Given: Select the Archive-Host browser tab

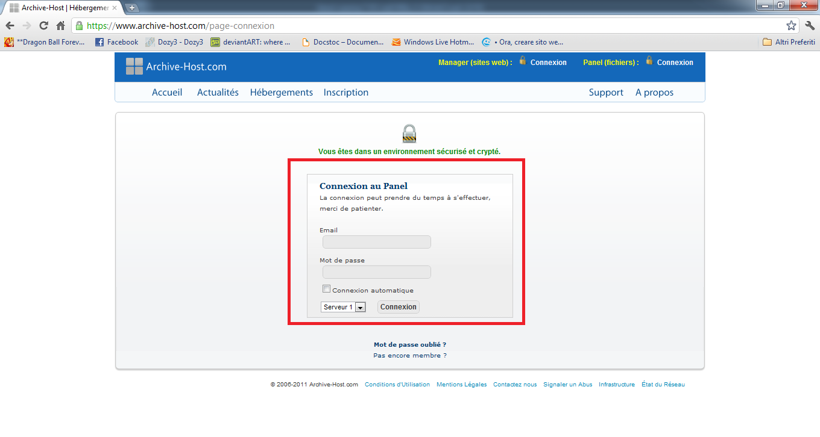Looking at the screenshot, I should pos(63,8).
